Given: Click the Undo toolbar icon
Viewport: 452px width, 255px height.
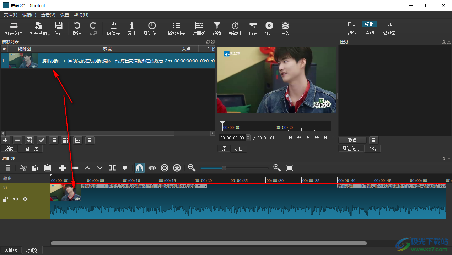Looking at the screenshot, I should click(x=77, y=29).
